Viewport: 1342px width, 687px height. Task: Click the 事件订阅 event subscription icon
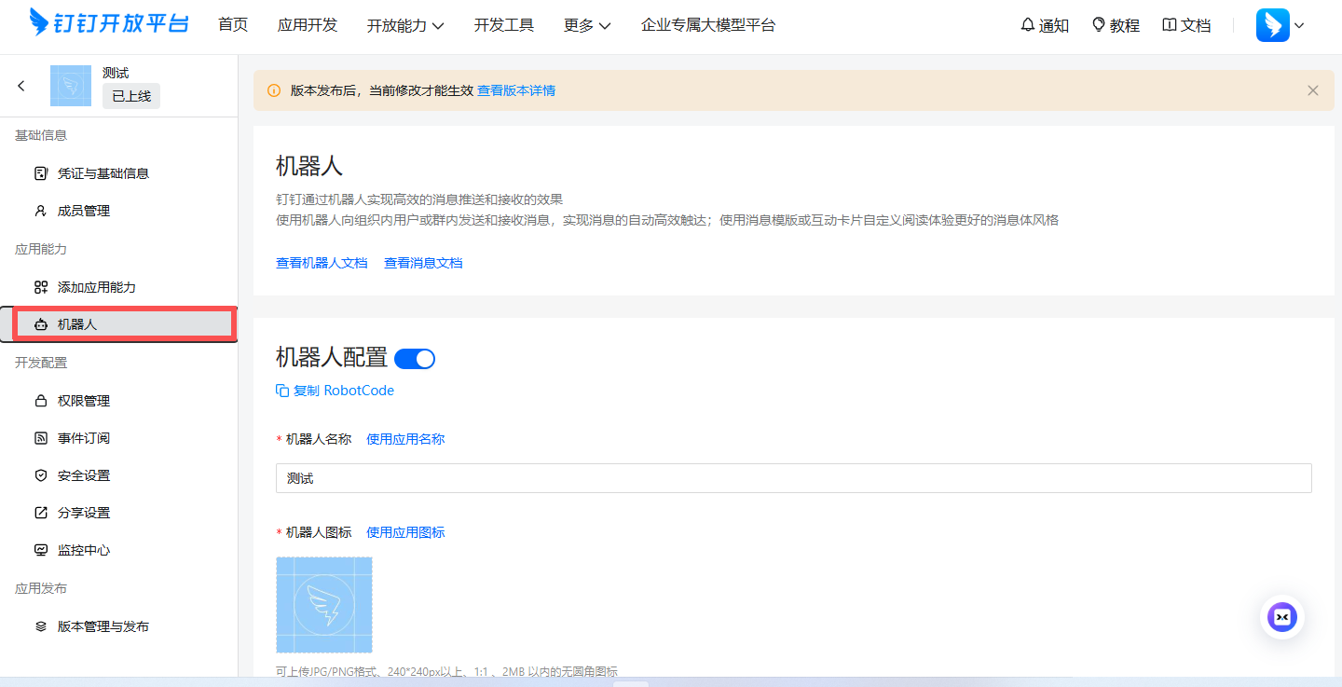pyautogui.click(x=40, y=437)
